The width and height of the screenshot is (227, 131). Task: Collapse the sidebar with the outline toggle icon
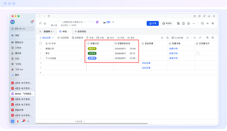pyautogui.click(x=41, y=23)
